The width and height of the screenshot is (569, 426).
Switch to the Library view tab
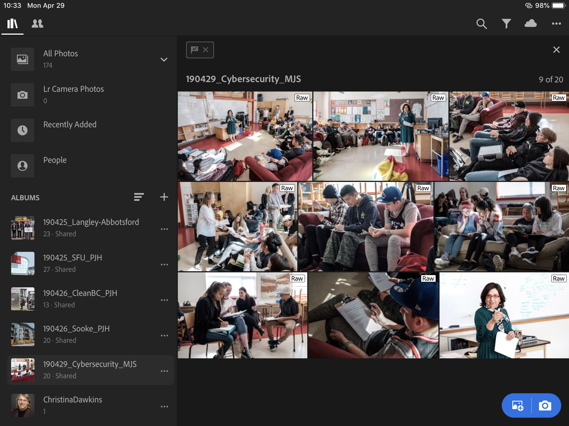tap(13, 24)
